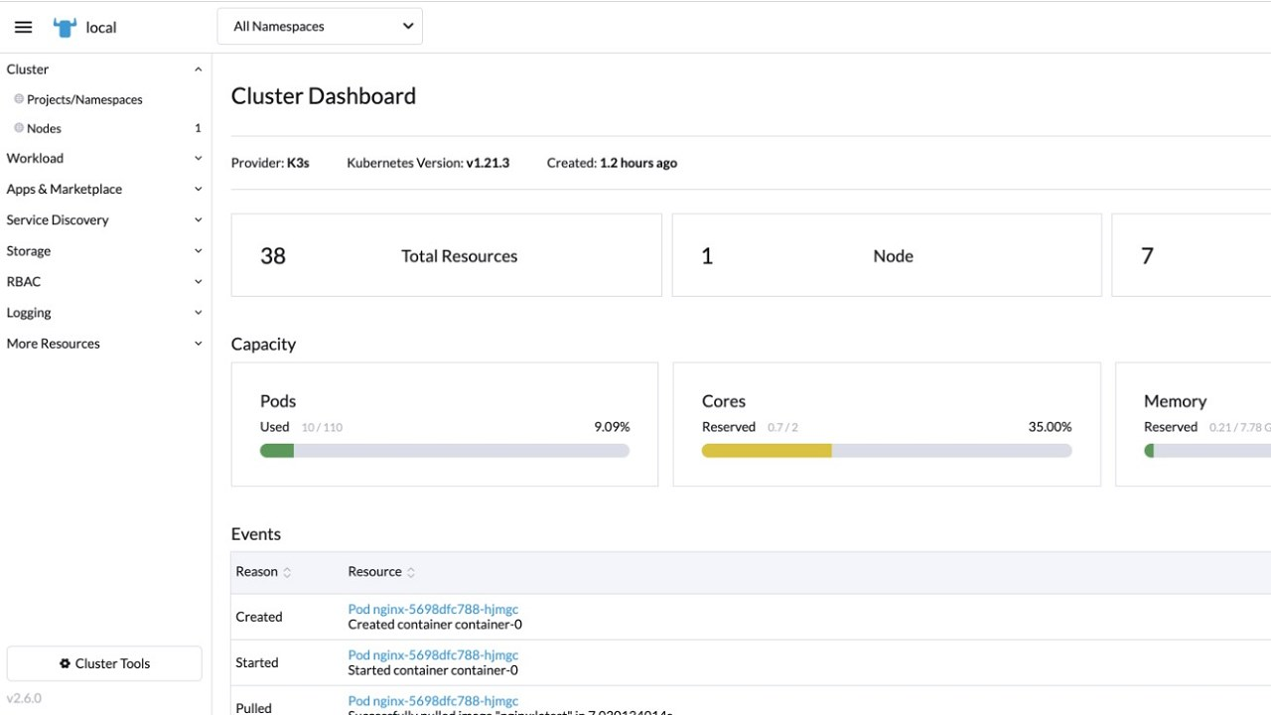Click the Cores reserved capacity bar
Viewport: 1271px width, 715px height.
pos(887,451)
